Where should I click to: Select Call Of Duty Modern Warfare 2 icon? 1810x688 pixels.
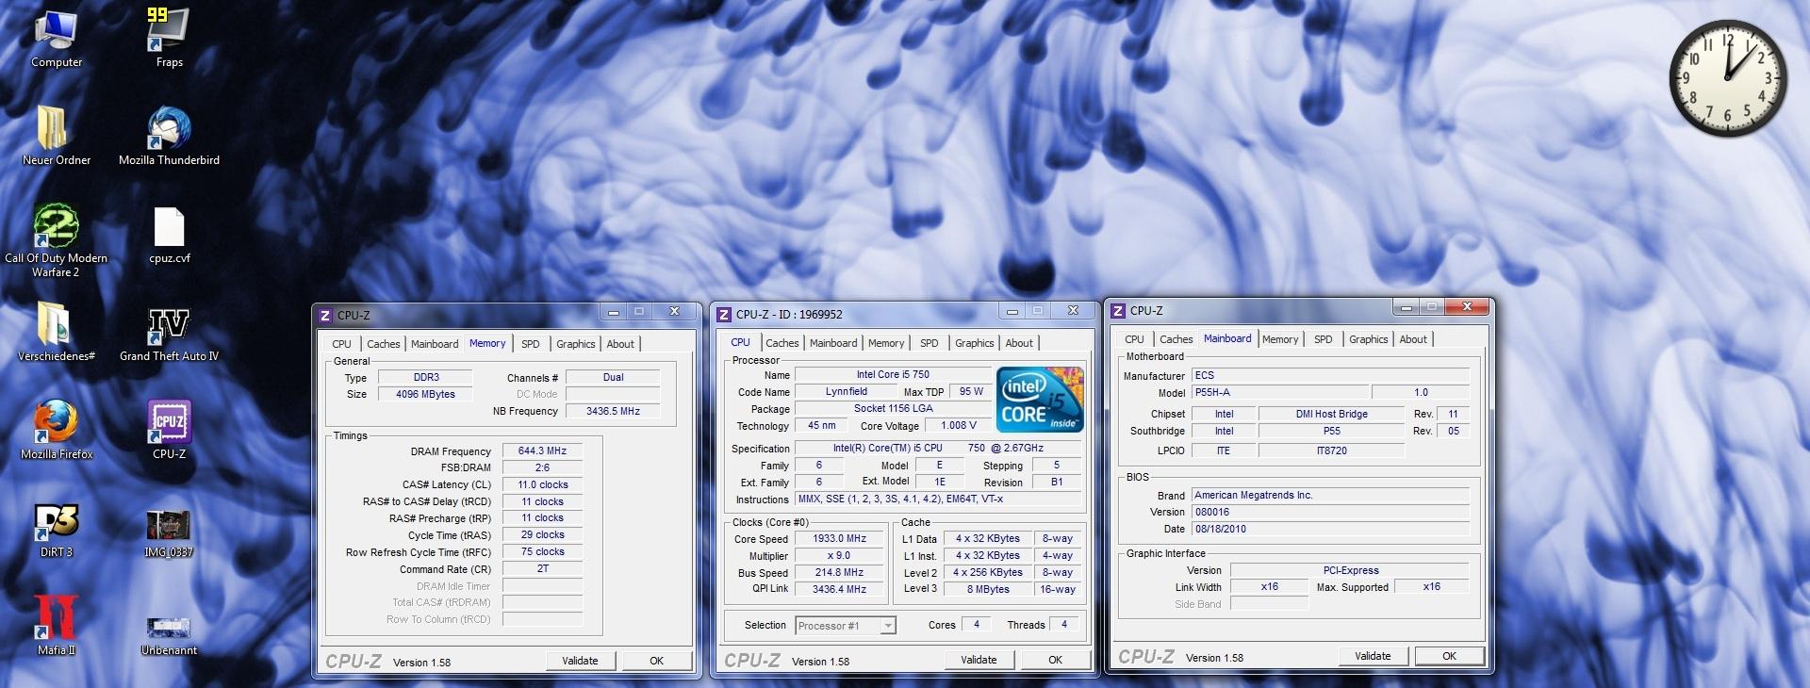point(56,240)
